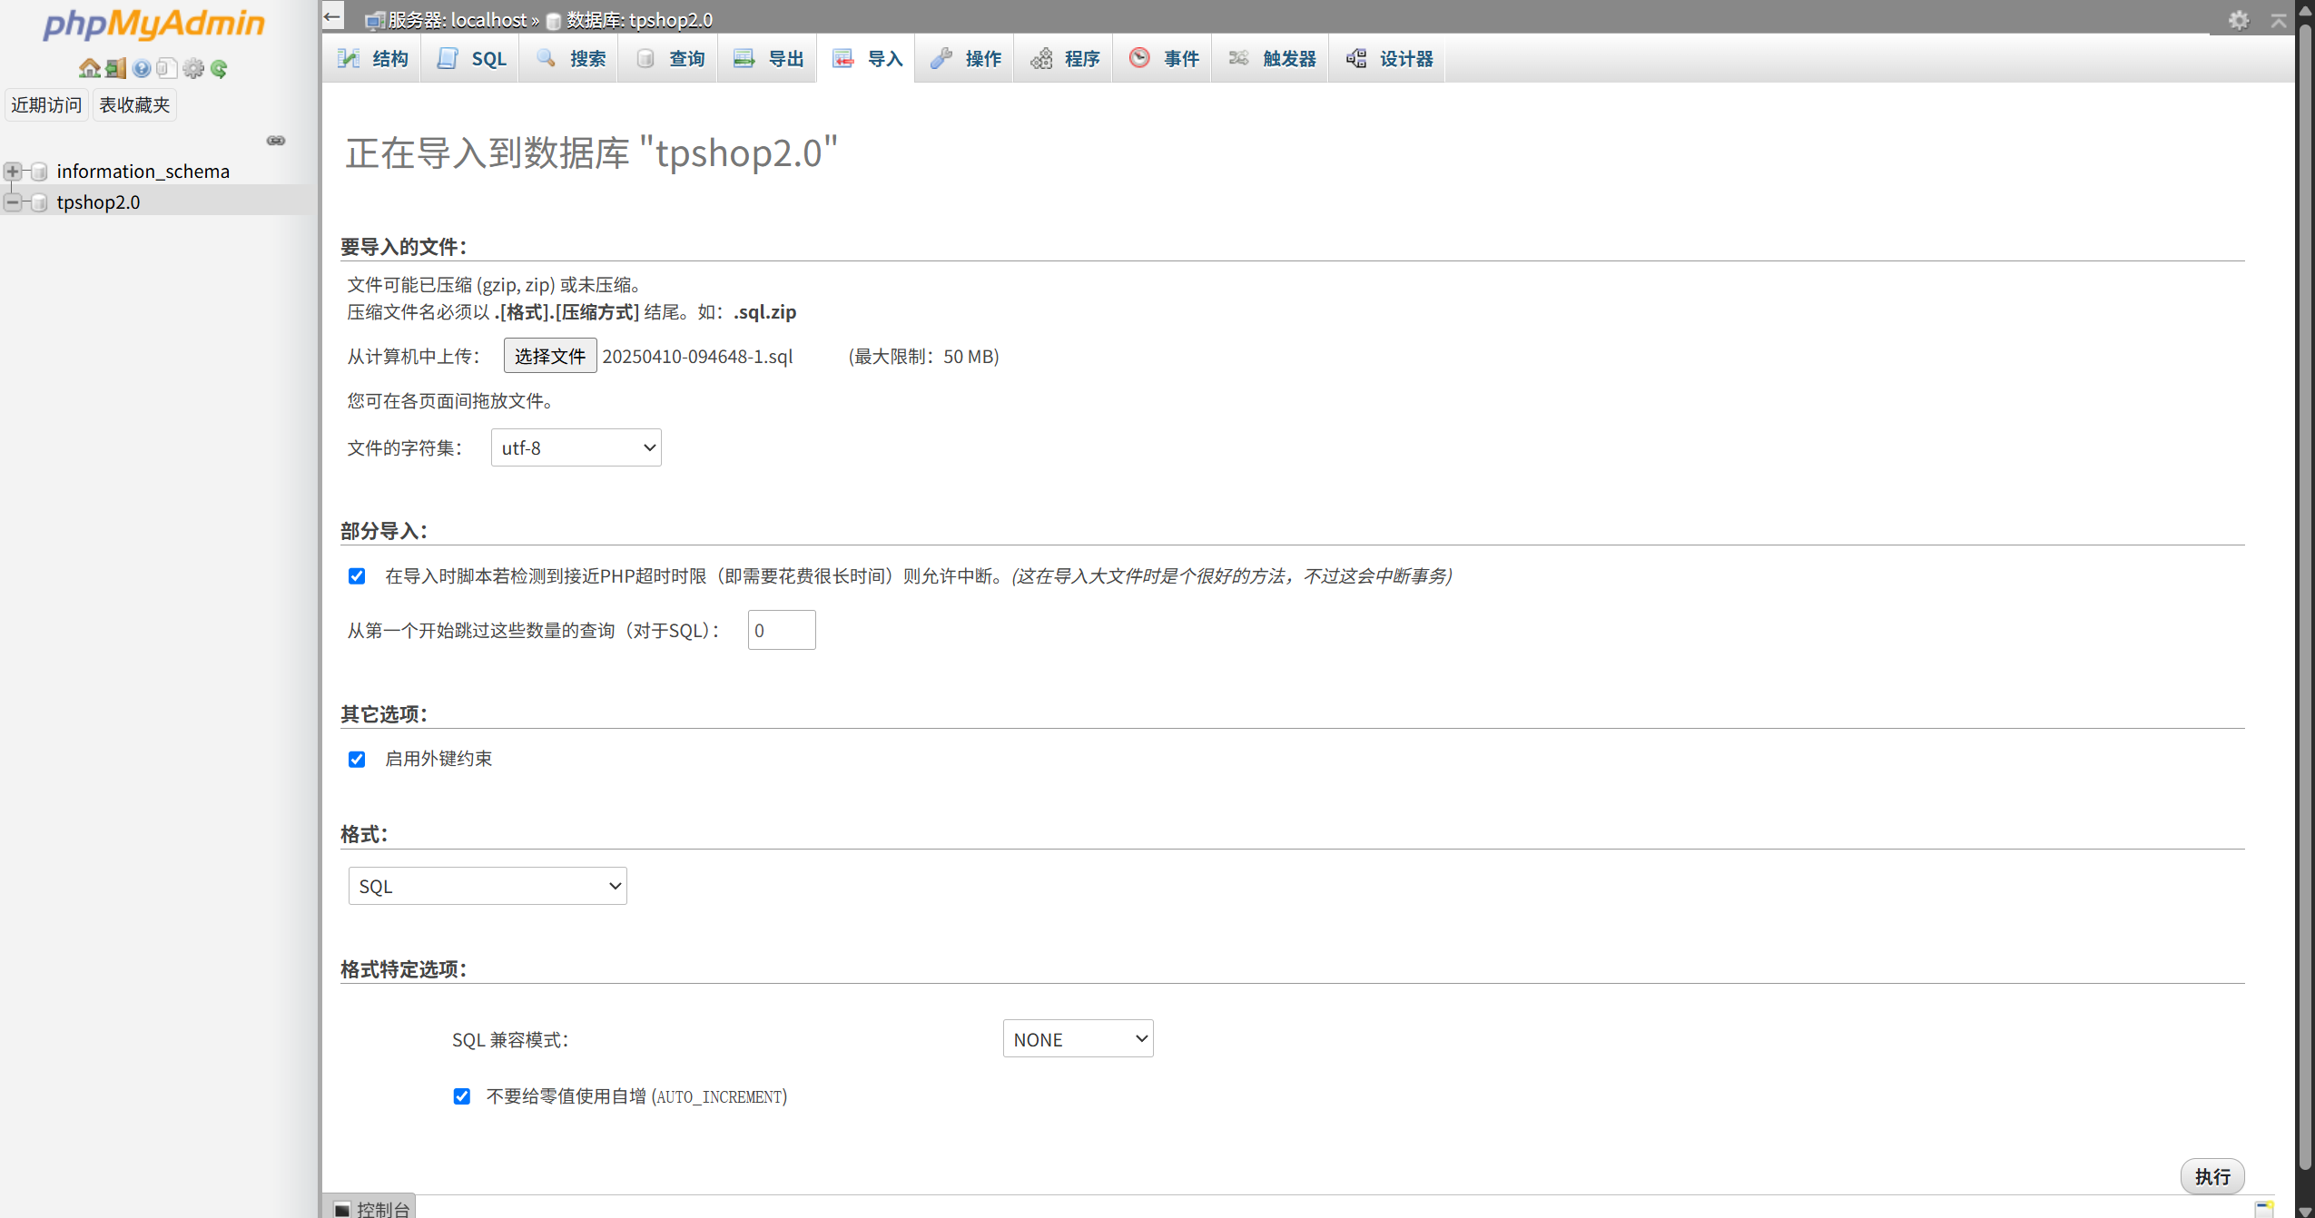
Task: Open the file charset utf-8 dropdown
Action: tap(576, 448)
